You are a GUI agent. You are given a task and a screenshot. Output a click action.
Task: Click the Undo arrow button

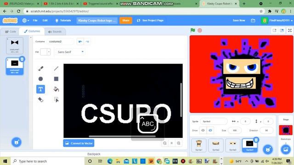pyautogui.click(x=80, y=42)
